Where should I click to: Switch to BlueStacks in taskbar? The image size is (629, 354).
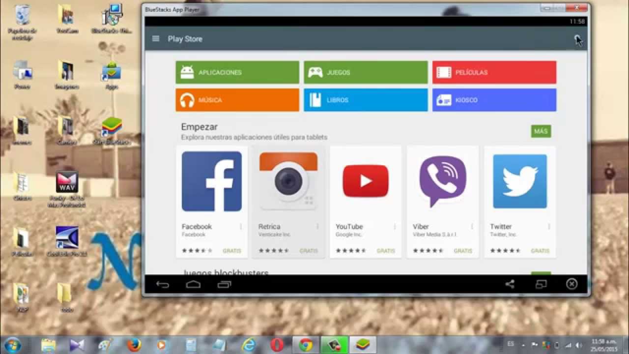point(363,345)
